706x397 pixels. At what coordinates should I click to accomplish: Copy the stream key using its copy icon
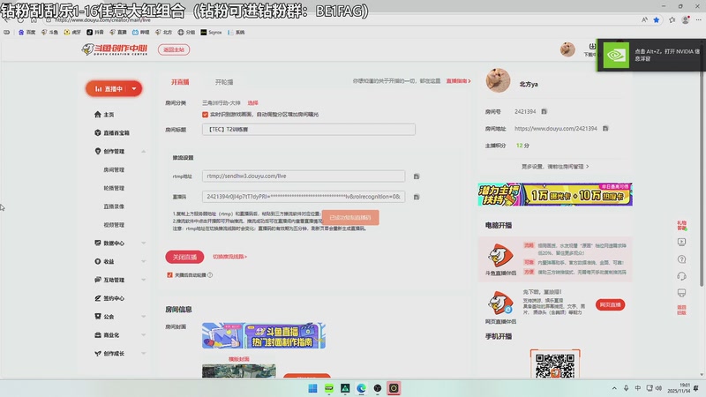(417, 197)
